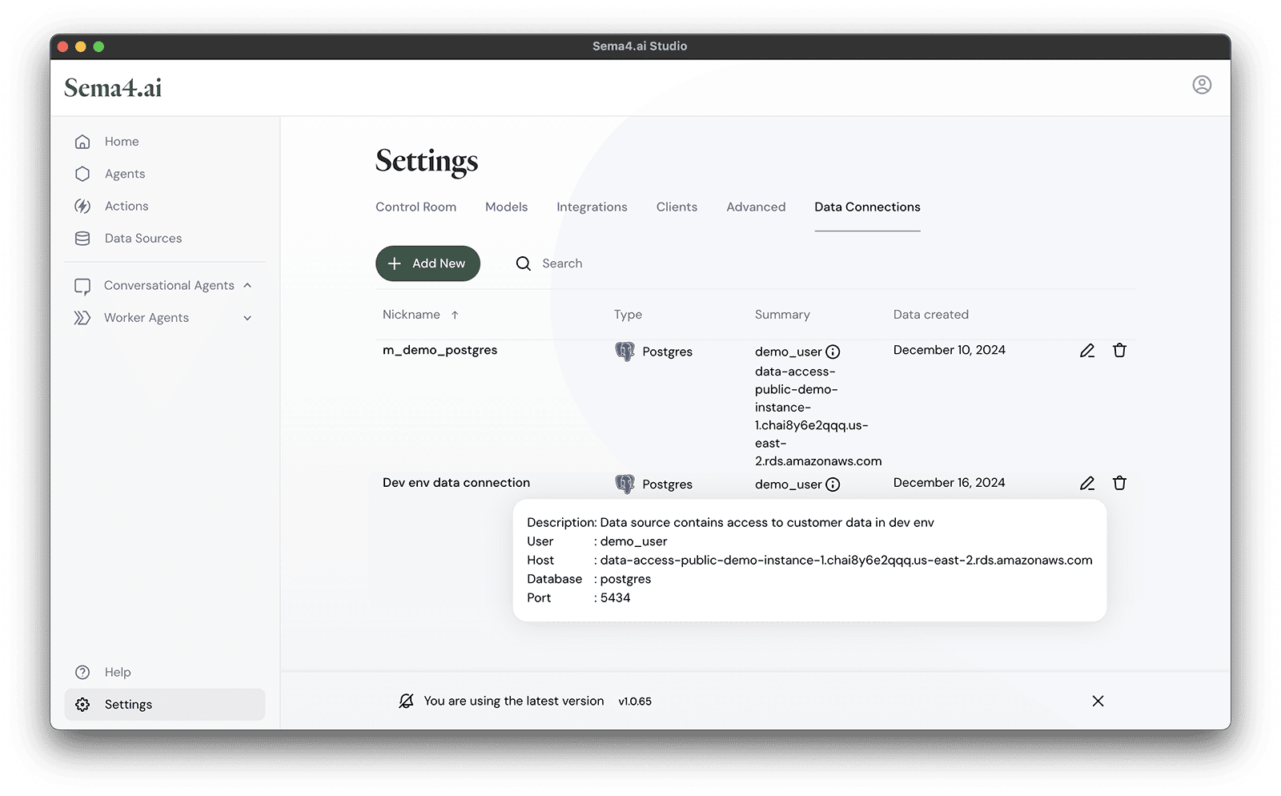Open the Advanced settings tab
This screenshot has width=1281, height=796.
755,207
